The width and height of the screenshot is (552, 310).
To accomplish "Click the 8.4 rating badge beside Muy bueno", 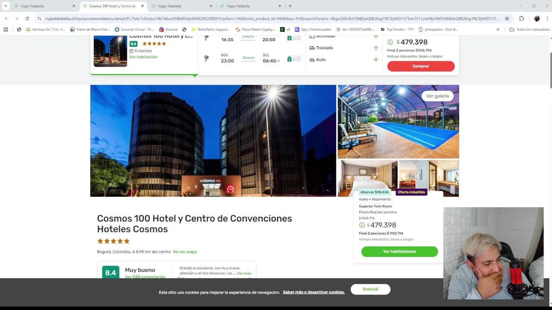I will coord(110,273).
